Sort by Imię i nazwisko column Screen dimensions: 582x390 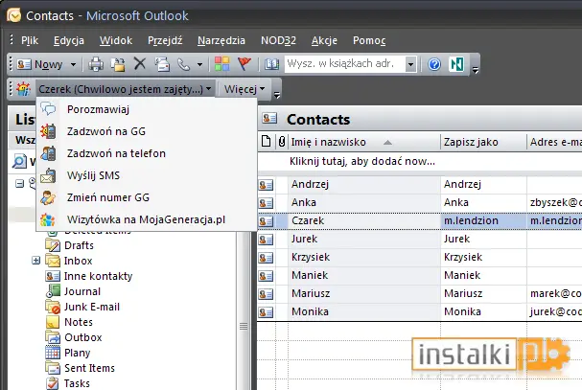[363, 142]
